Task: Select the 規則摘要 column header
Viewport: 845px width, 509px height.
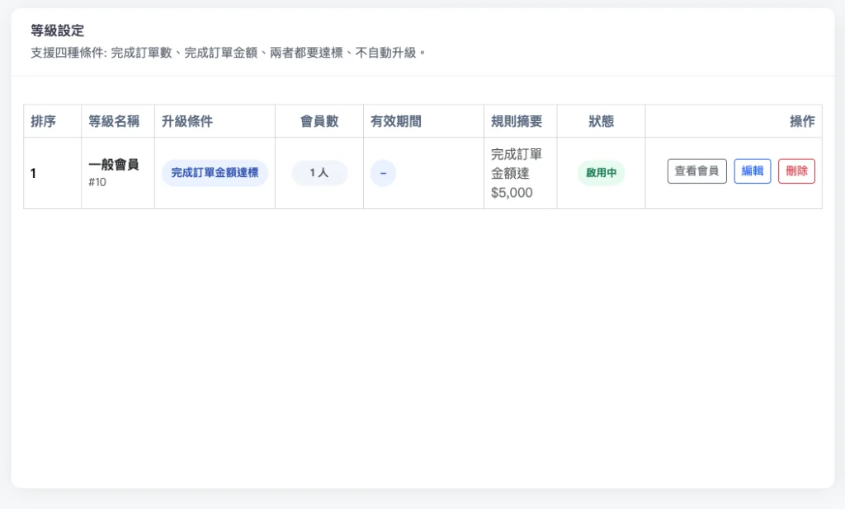Action: 517,121
